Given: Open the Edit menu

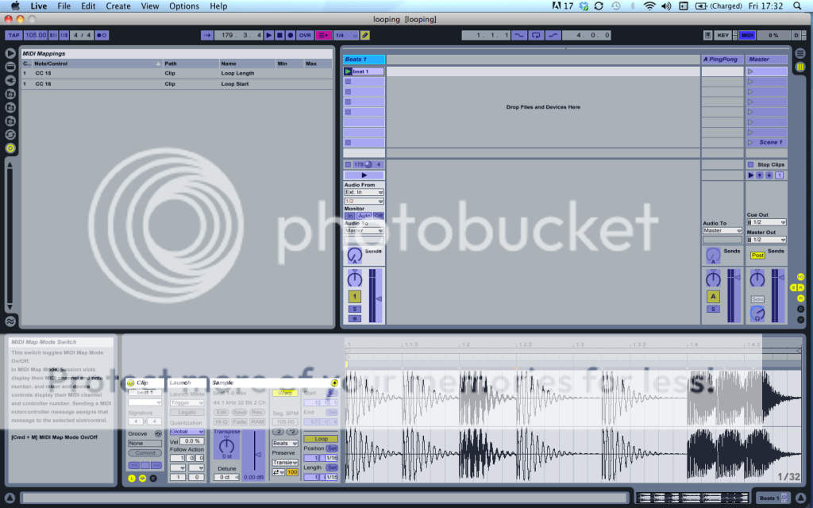Looking at the screenshot, I should click(x=88, y=6).
